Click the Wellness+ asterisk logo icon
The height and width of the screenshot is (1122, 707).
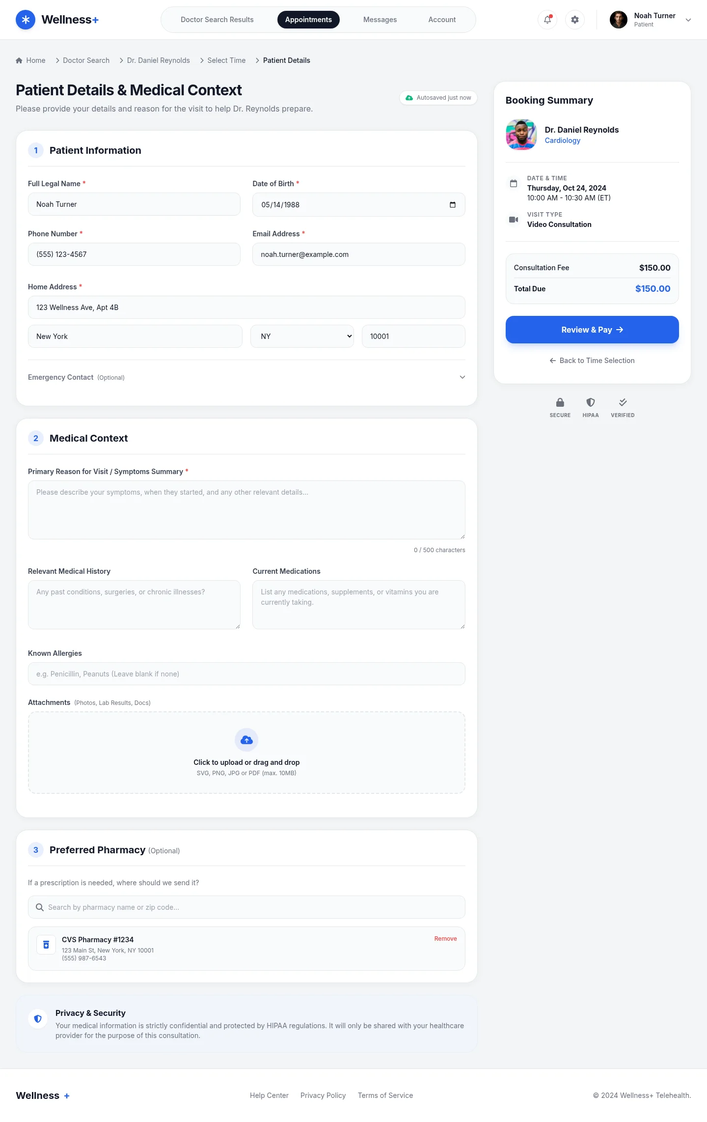coord(26,20)
